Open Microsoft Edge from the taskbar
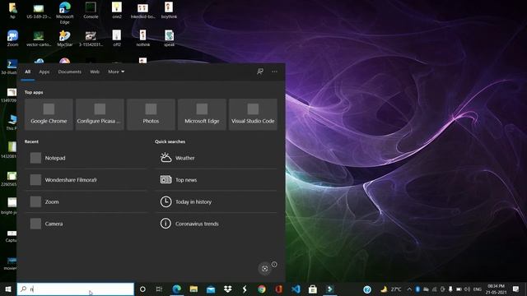 (x=177, y=289)
